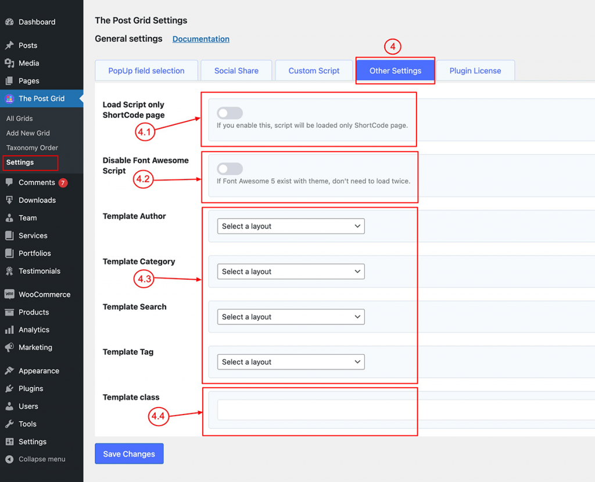The height and width of the screenshot is (482, 595).
Task: Click the Portfolios icon in sidebar
Action: click(9, 254)
